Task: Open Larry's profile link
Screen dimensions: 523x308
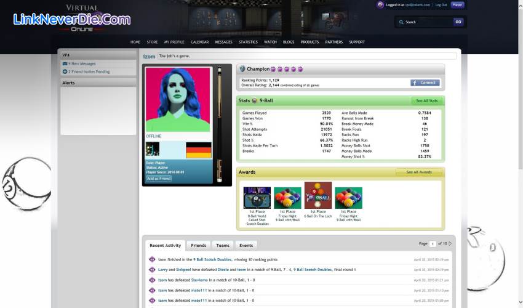Action: pyautogui.click(x=163, y=270)
